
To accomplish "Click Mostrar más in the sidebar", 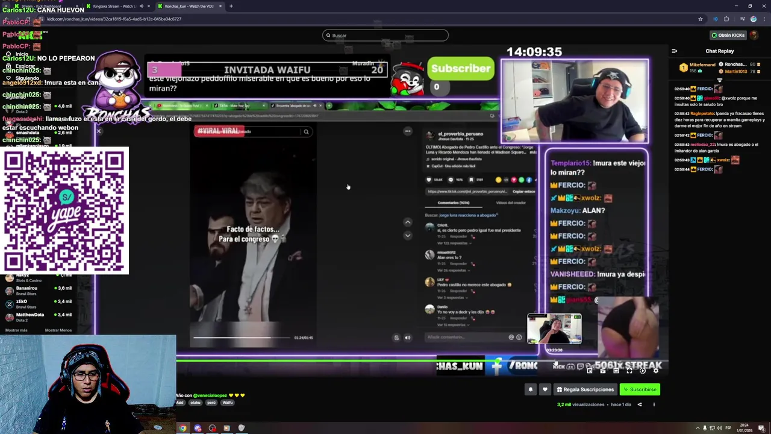I will click(x=16, y=330).
